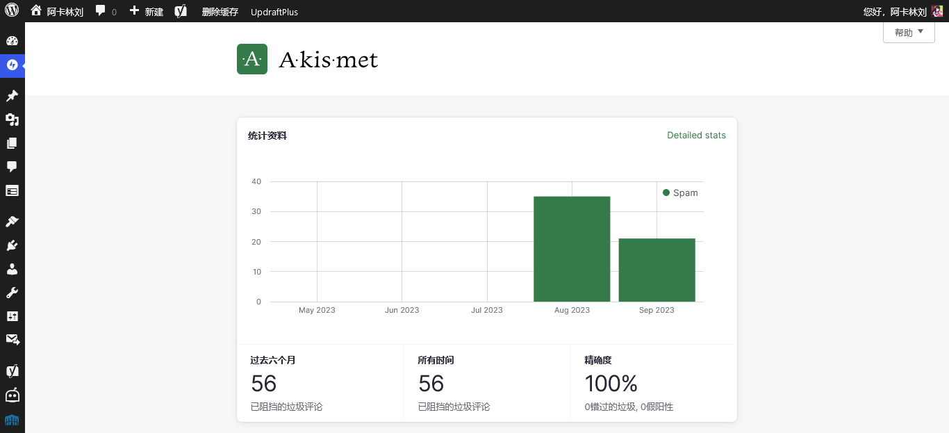The width and height of the screenshot is (949, 433).
Task: Open the Media library sidebar icon
Action: 12,120
